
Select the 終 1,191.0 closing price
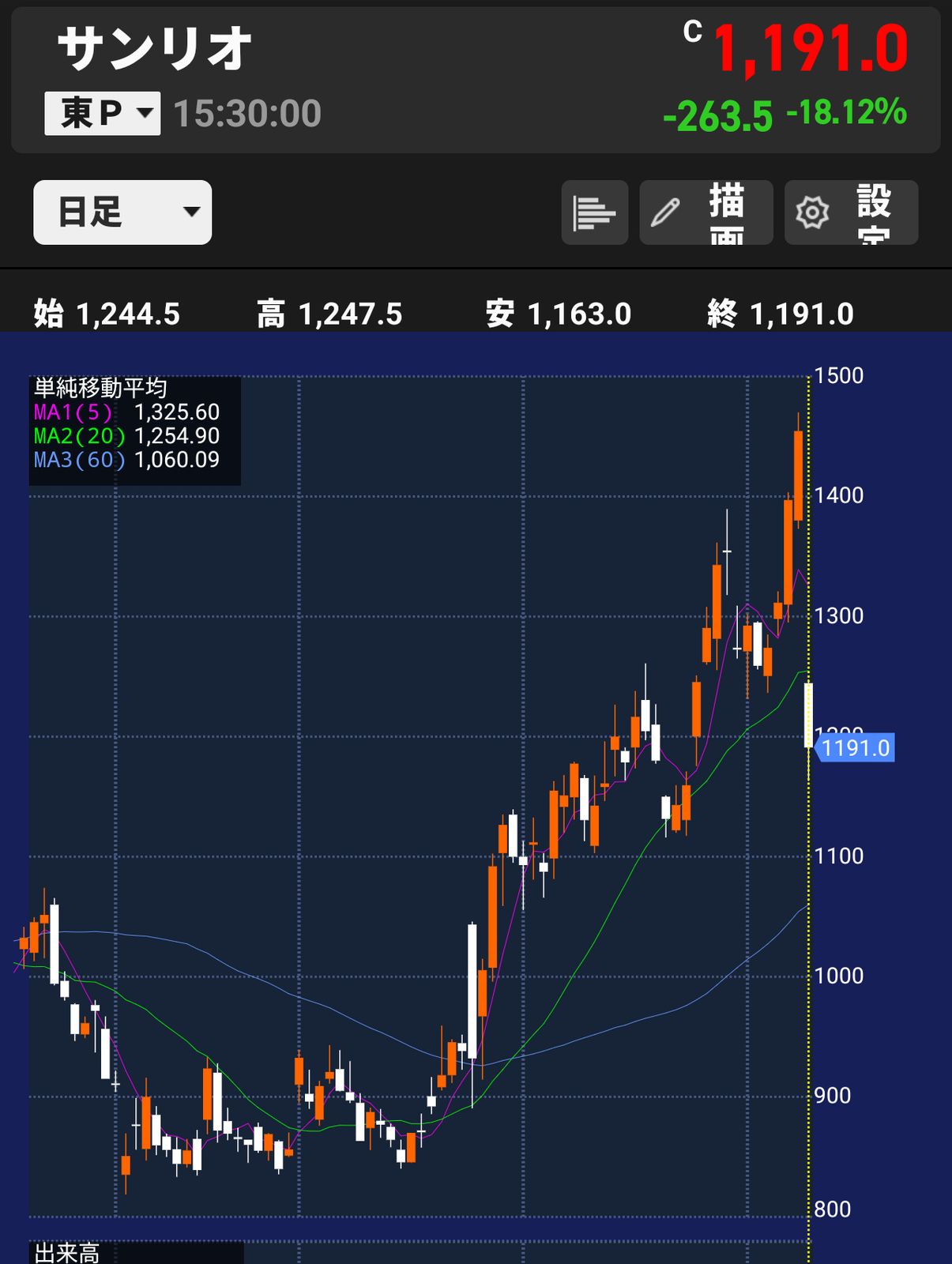coord(781,314)
